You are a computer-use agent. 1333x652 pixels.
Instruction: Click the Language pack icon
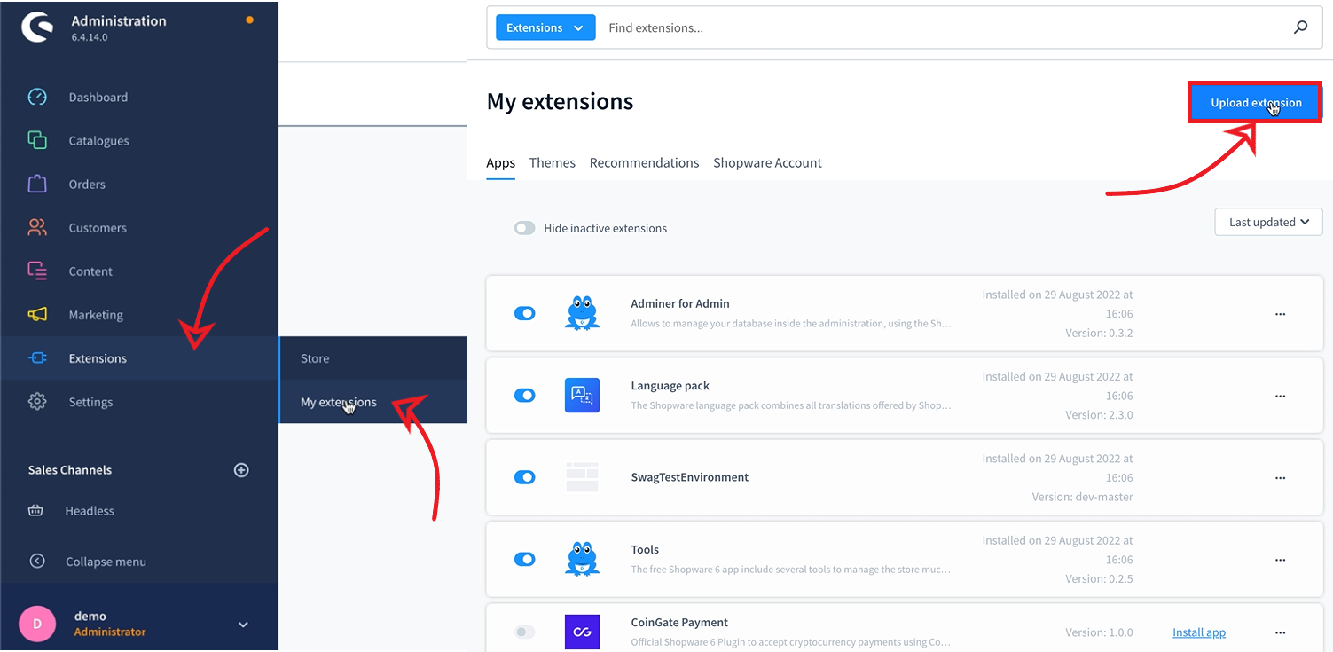click(583, 395)
